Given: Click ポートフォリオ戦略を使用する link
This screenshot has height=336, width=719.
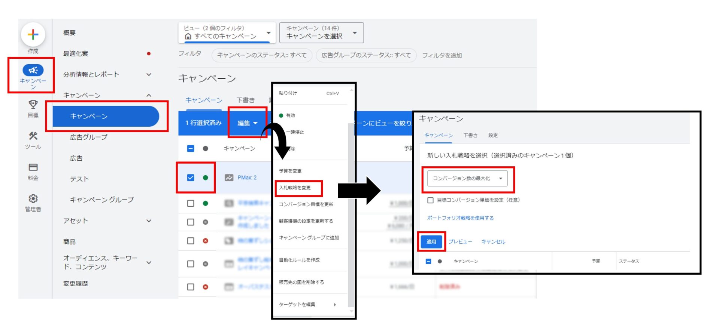Looking at the screenshot, I should (x=460, y=218).
